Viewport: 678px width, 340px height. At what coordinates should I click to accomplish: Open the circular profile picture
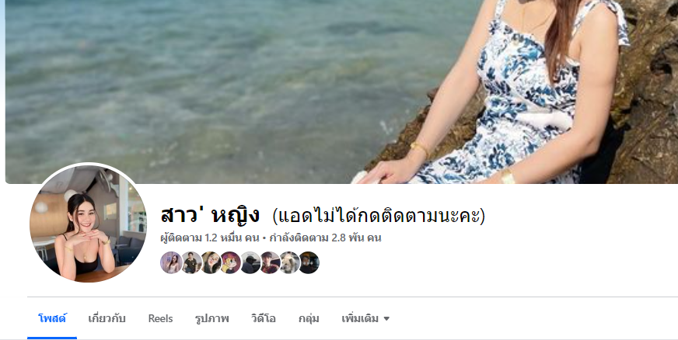coord(88,224)
